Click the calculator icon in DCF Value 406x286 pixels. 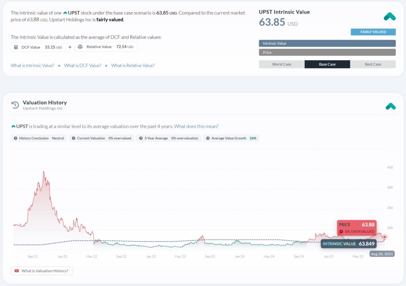pos(16,47)
